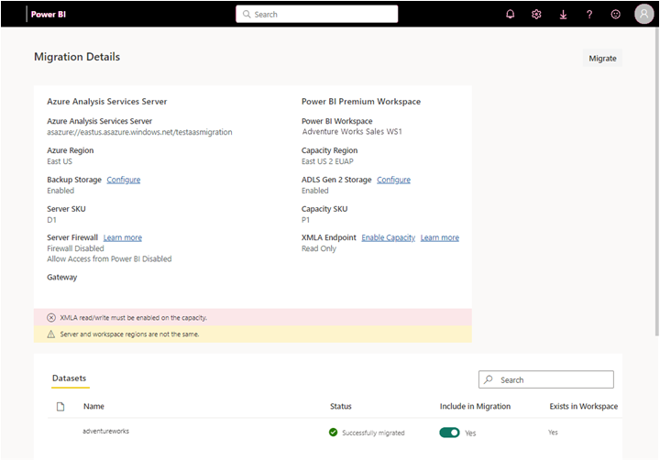
Task: Click the download arrow icon
Action: point(563,15)
